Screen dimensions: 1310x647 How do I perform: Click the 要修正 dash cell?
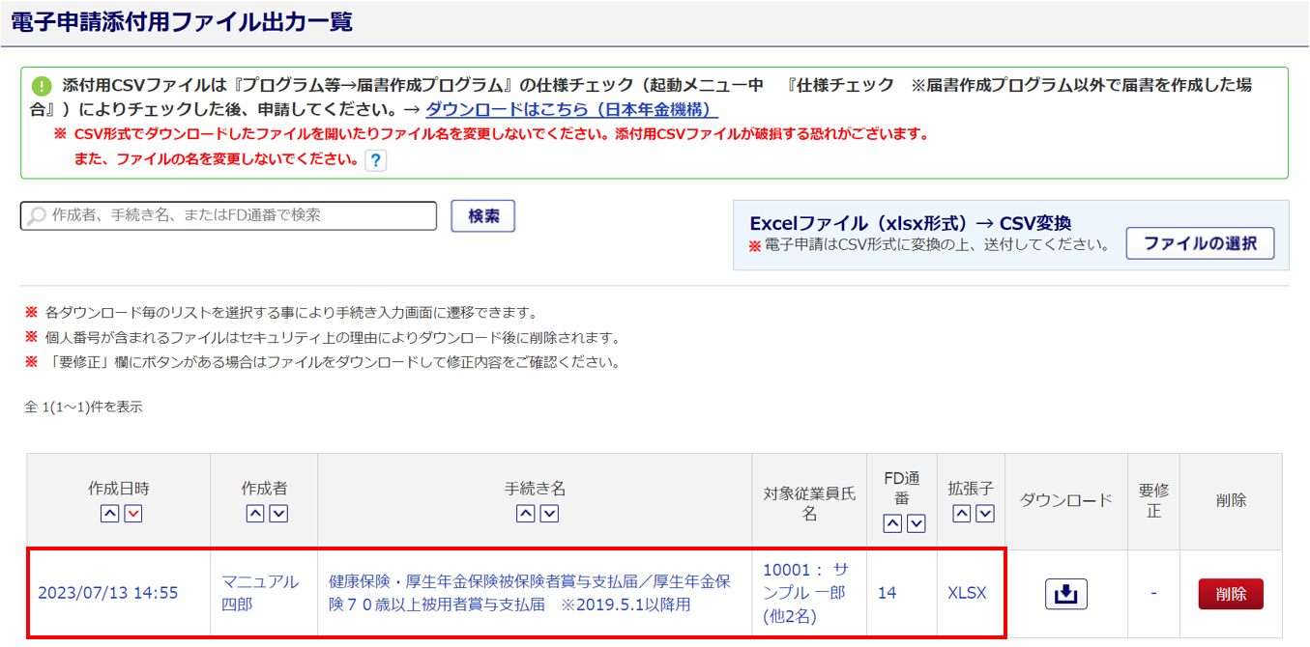1153,593
